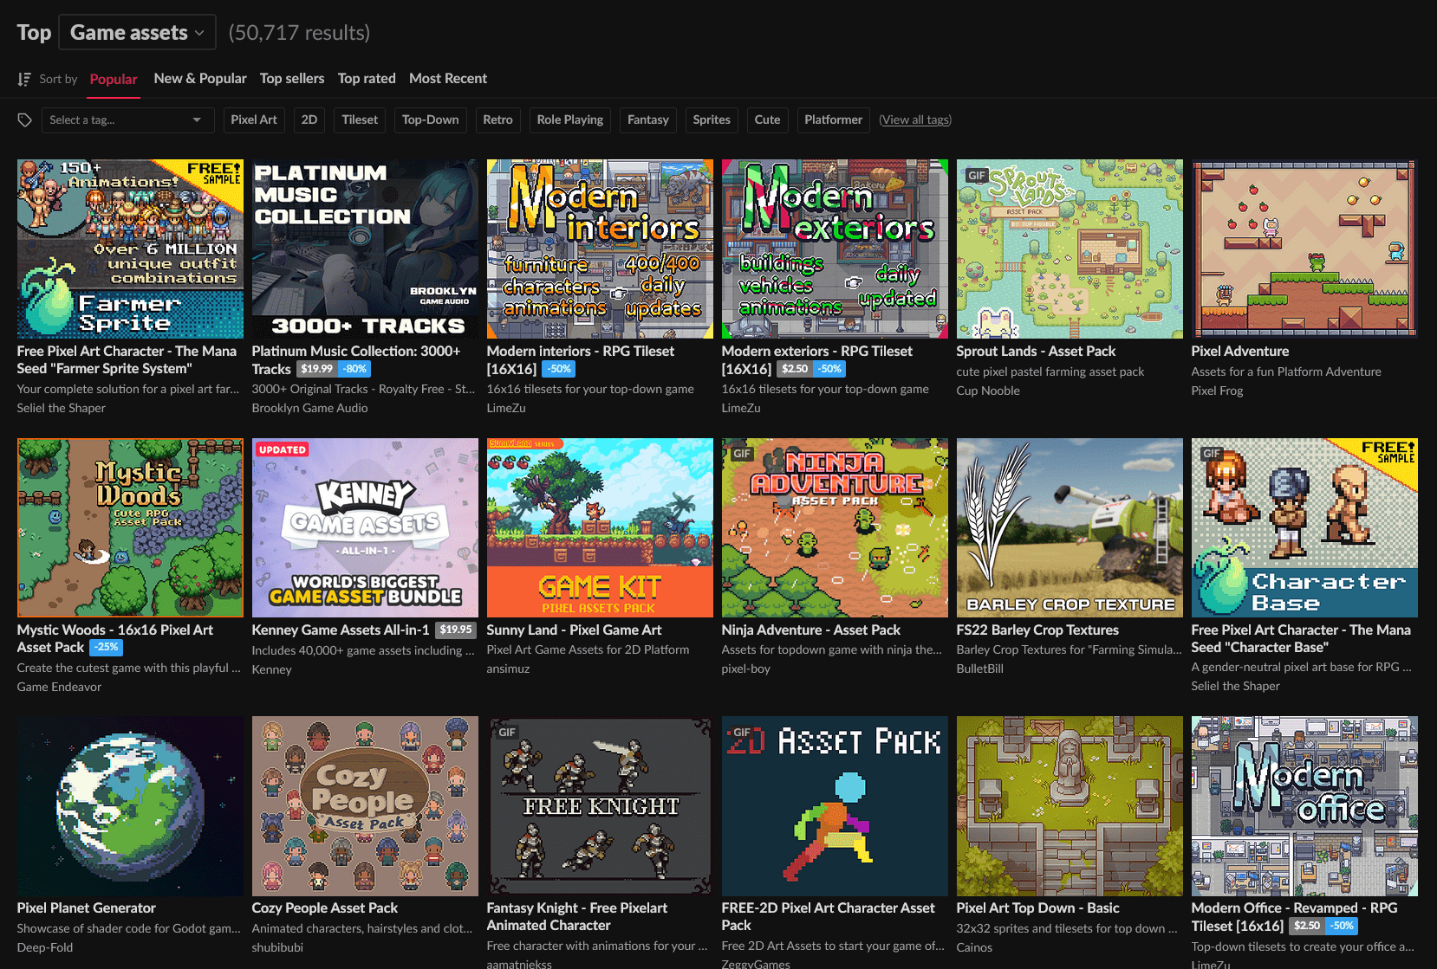Click GIF badge on Sprout Lands thumbnail
Viewport: 1437px width, 969px height.
point(977,175)
